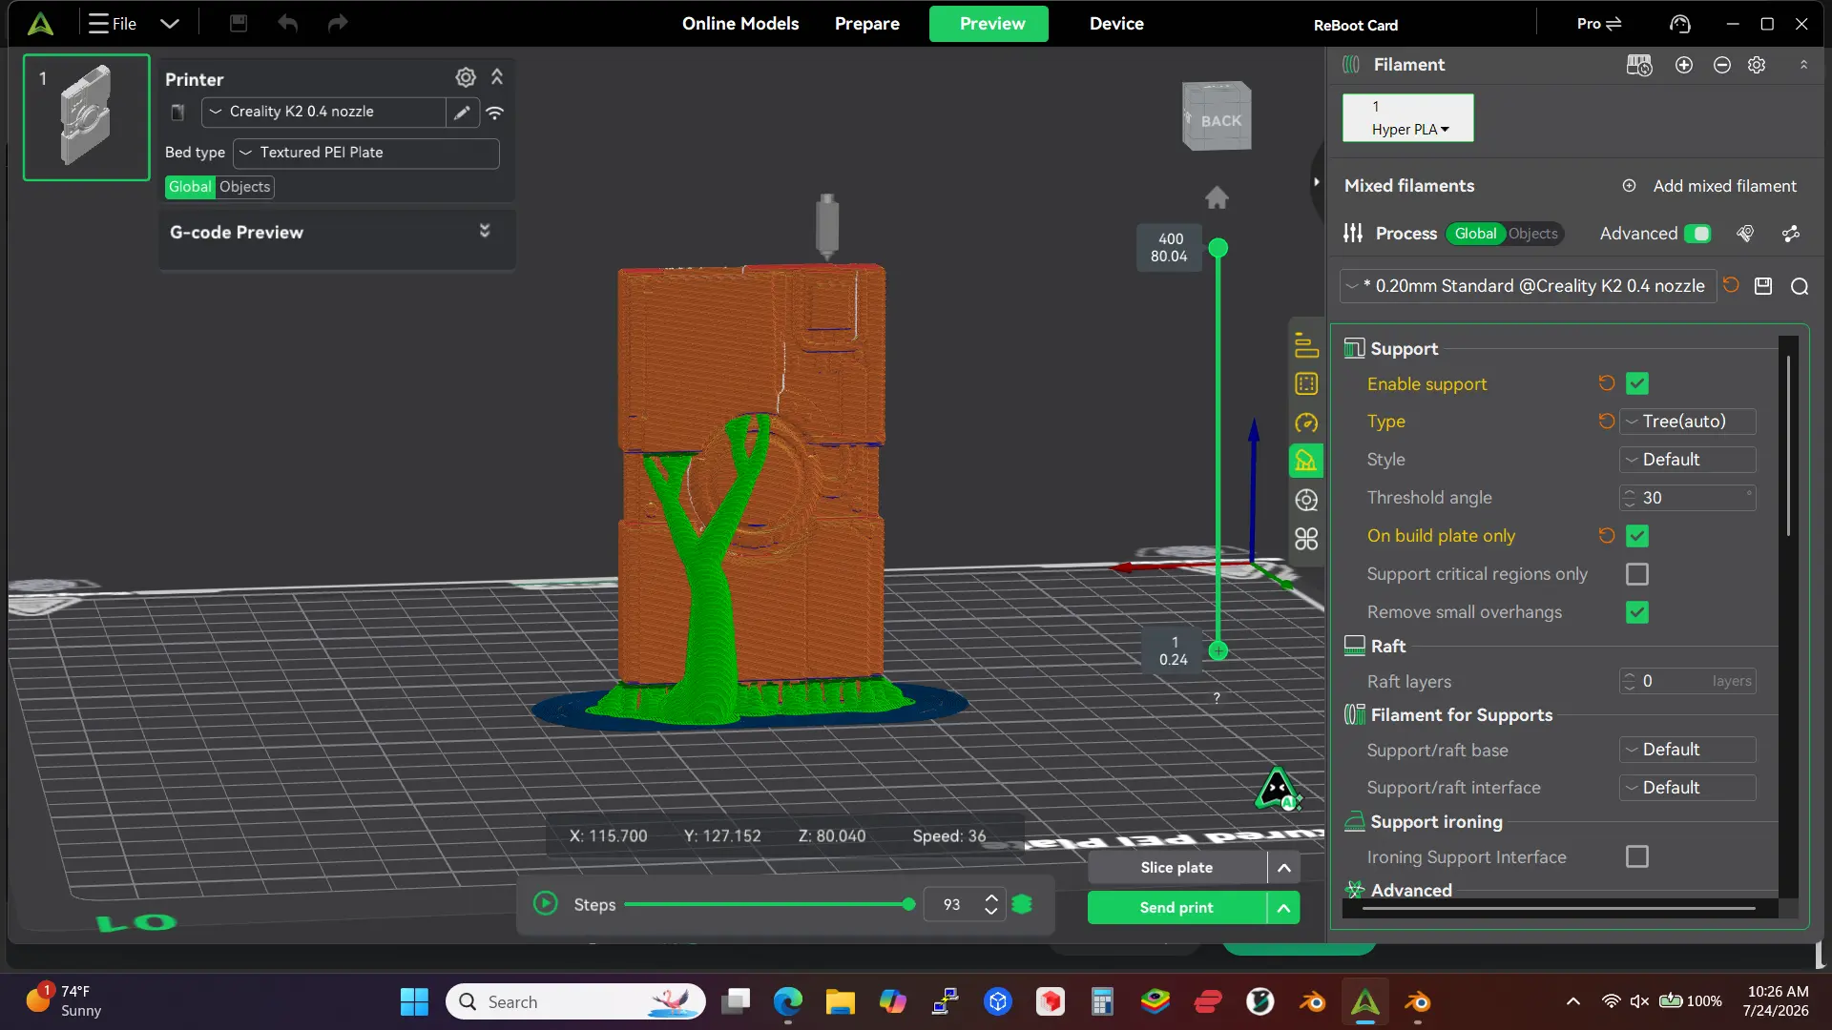Click the bottom layer slider handle

1218,651
